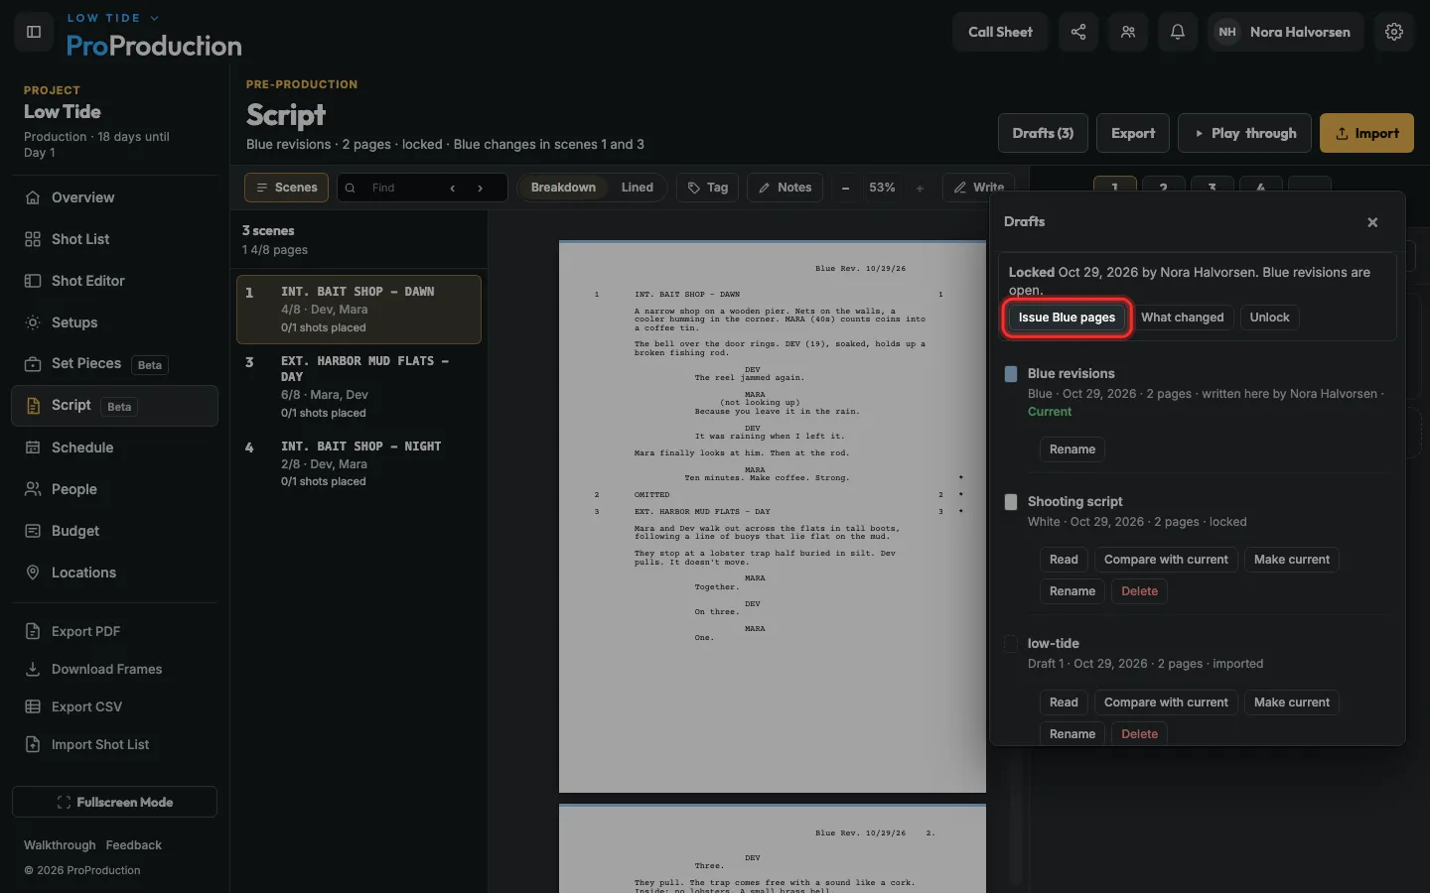Click What changed

[x=1182, y=318]
